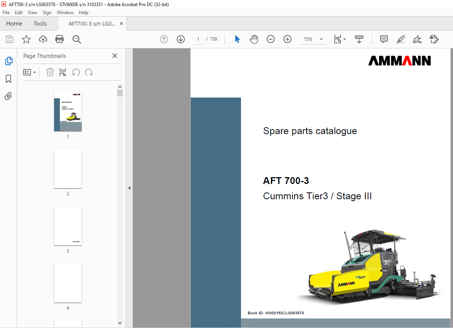Open the Window menu
This screenshot has height=328, width=453.
pyautogui.click(x=65, y=13)
